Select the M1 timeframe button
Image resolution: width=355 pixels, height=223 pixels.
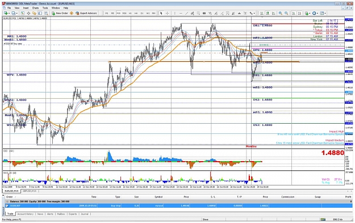tap(107, 13)
